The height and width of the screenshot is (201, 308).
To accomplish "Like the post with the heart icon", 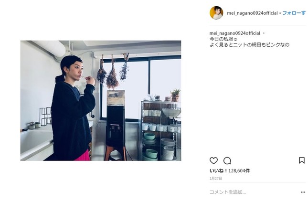I will point(213,161).
